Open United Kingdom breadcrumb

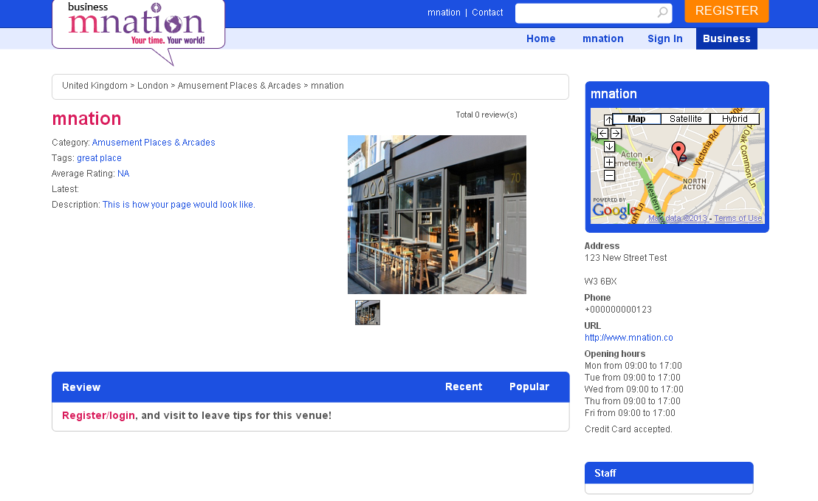click(x=94, y=86)
